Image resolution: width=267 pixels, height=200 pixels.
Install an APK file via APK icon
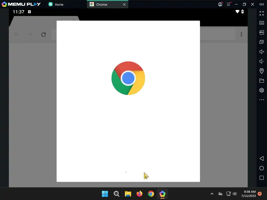262,32
